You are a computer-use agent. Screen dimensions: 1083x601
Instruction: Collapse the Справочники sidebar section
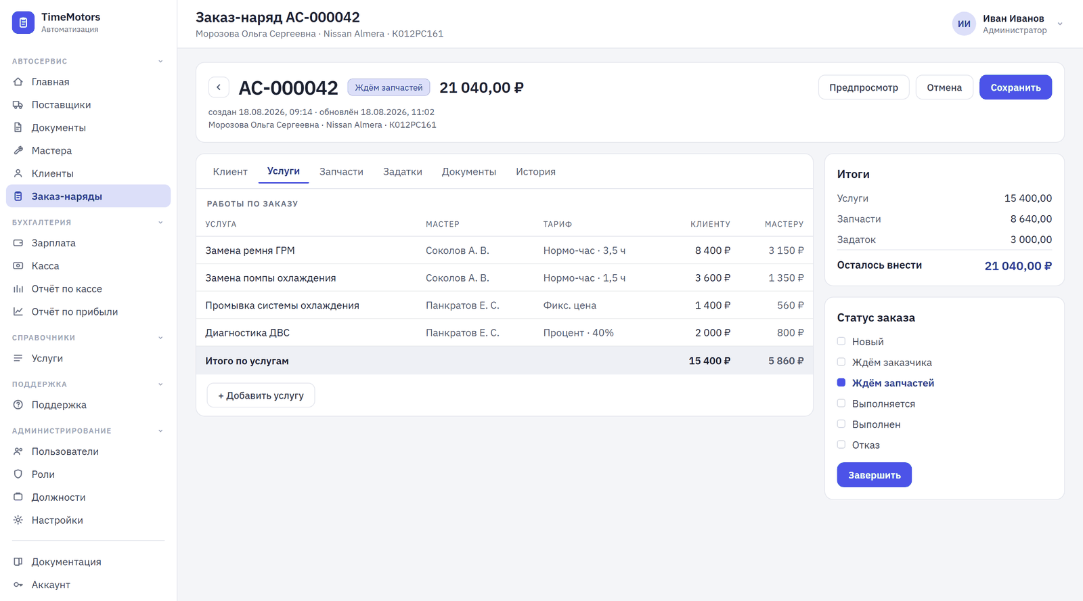click(160, 338)
